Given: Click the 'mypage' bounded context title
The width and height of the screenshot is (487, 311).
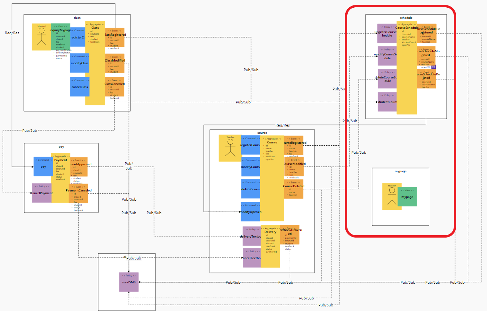Looking at the screenshot, I should [400, 171].
